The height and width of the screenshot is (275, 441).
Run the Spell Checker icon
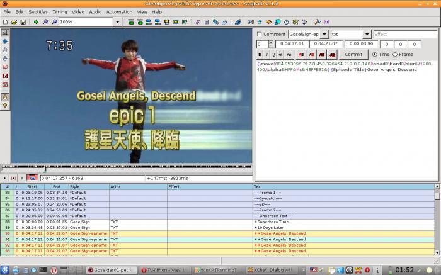[x=304, y=21]
